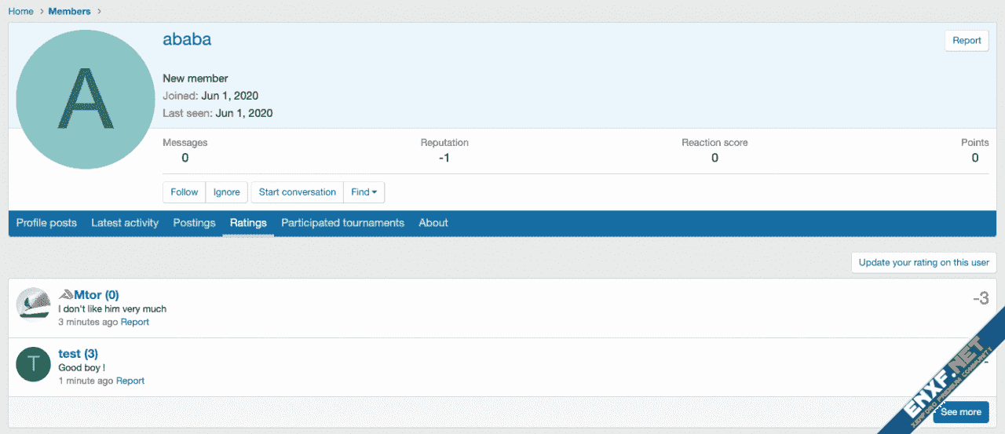Click Mtor's avatar thumbnail
The width and height of the screenshot is (1005, 434).
tap(34, 305)
